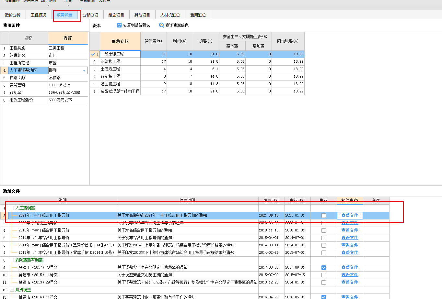Screen dimensions: 442x299
Task: Open the 措施项目 tab
Action: pos(116,15)
